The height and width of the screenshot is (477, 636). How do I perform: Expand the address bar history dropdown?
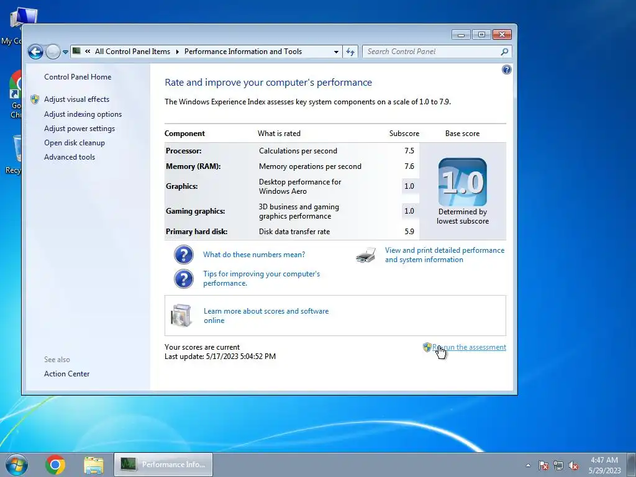point(336,52)
